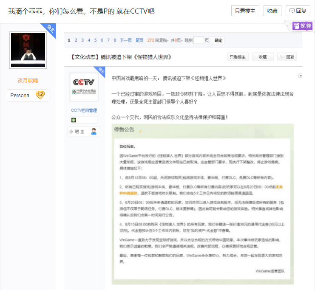Go to page 2 in pagination
This screenshot has width=315, height=290.
76,40
